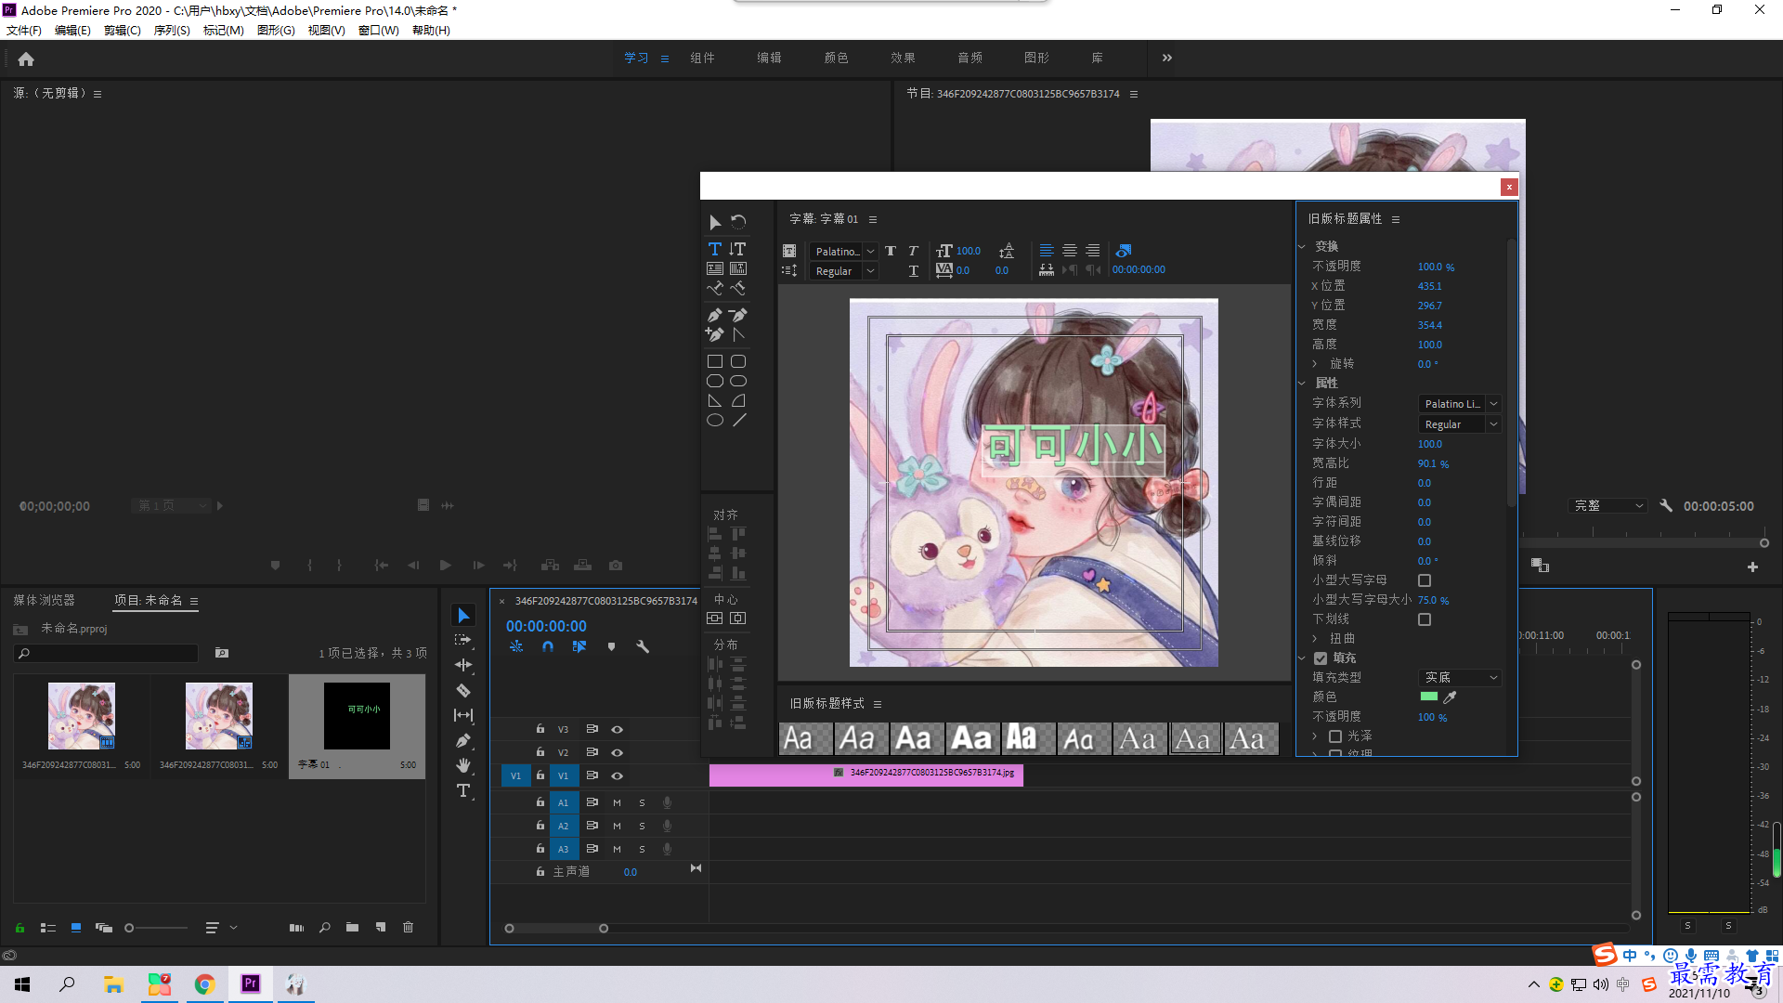Open the Regular font style dropdown in toolbar

click(x=843, y=271)
